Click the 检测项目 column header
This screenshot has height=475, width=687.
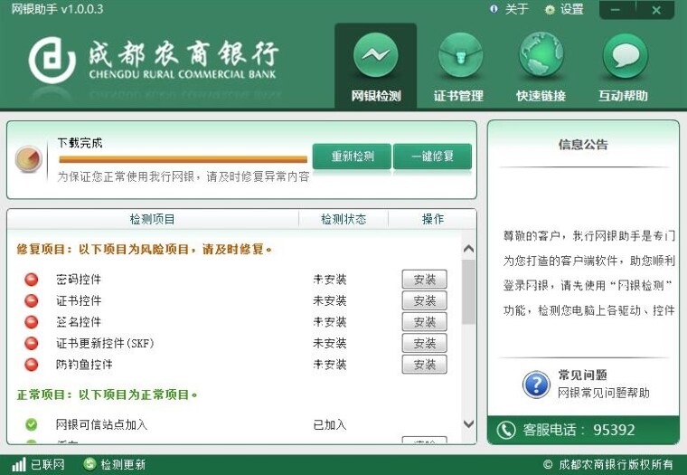152,219
